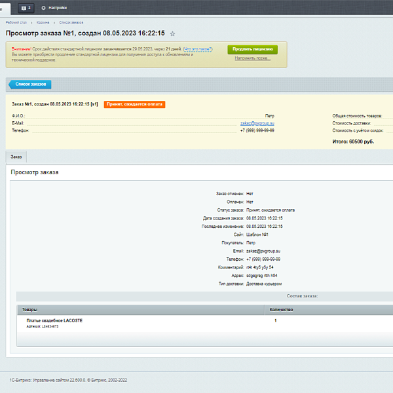This screenshot has height=393, width=393.
Task: Click Список заказов breadcrumb item
Action: [69, 22]
